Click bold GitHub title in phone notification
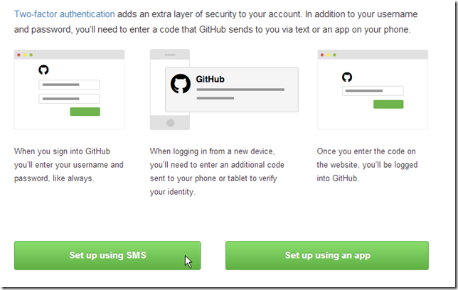The image size is (458, 290). click(210, 79)
